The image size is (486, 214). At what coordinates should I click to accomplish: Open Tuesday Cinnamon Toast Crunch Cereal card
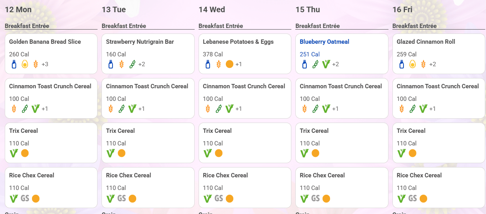[x=148, y=98]
